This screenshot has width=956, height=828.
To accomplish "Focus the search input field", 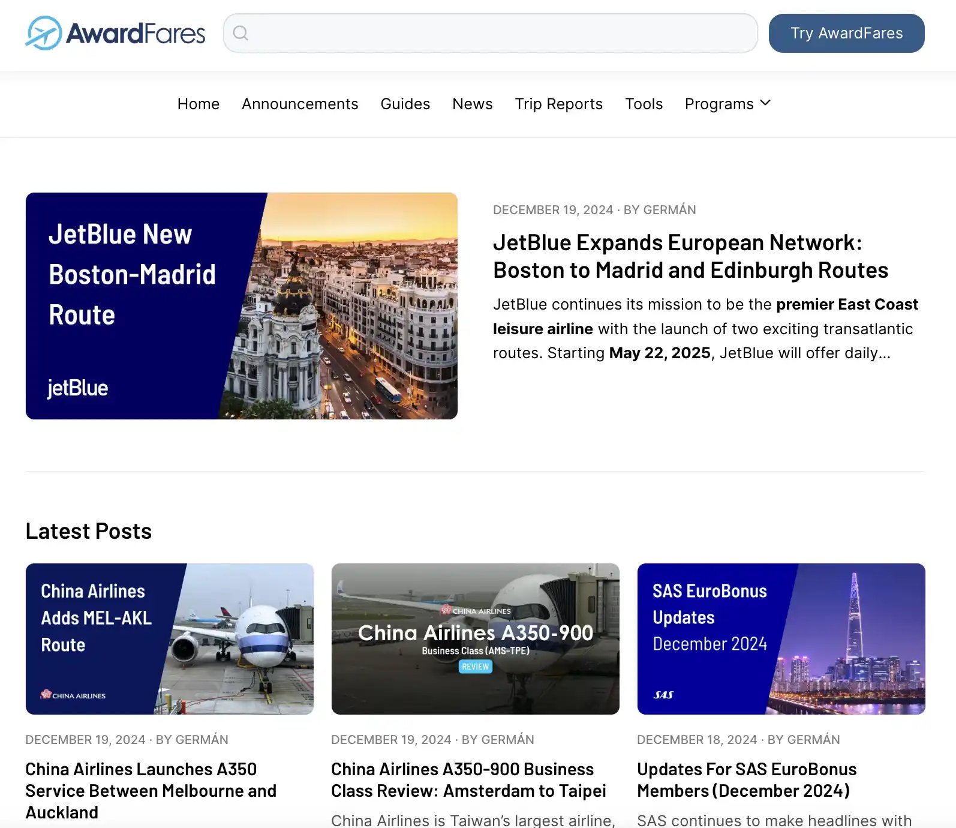I will [491, 33].
